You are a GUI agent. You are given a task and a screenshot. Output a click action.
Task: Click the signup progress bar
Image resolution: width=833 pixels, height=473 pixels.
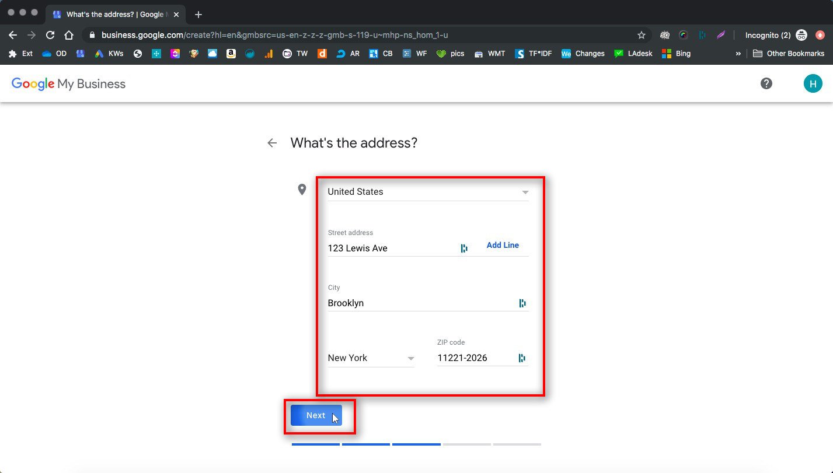coord(416,444)
